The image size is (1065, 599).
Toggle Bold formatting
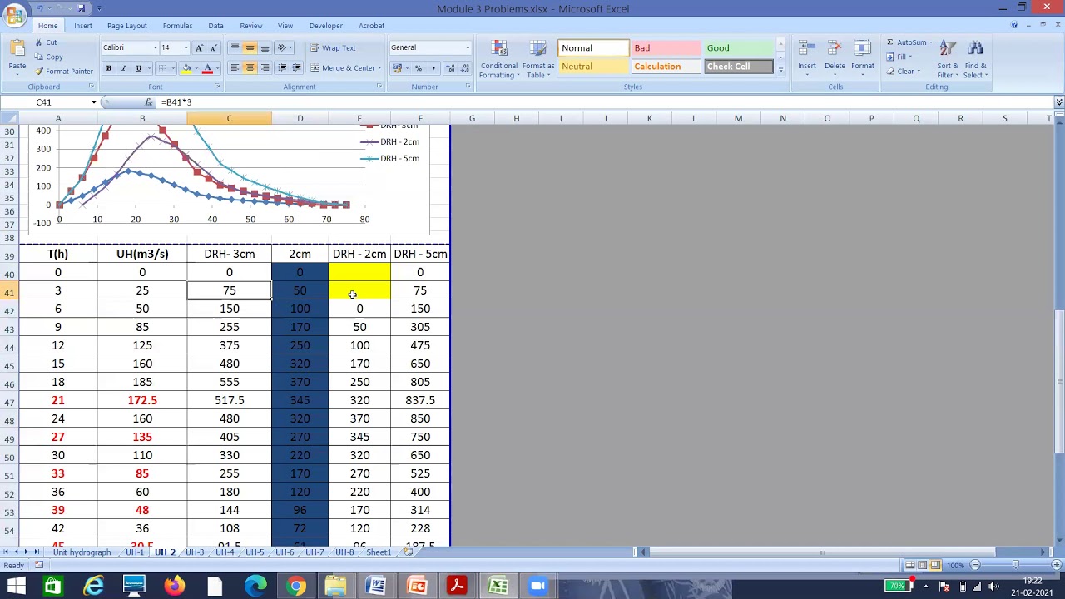coord(108,68)
